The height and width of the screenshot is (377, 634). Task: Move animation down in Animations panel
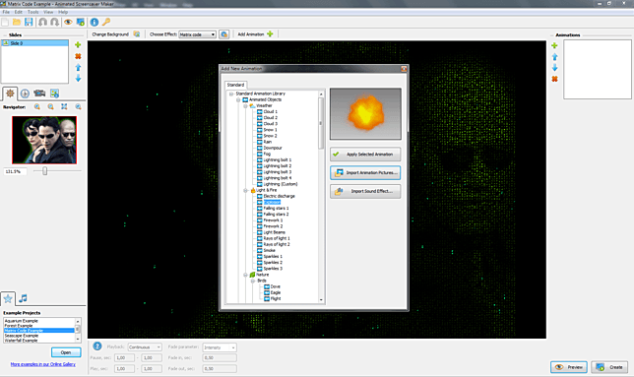coord(555,68)
